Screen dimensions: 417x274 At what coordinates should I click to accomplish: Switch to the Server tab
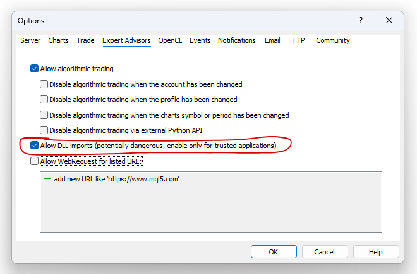tap(30, 40)
